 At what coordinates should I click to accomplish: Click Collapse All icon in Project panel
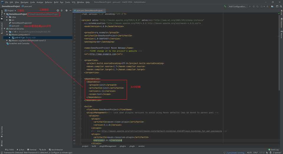[62, 10]
